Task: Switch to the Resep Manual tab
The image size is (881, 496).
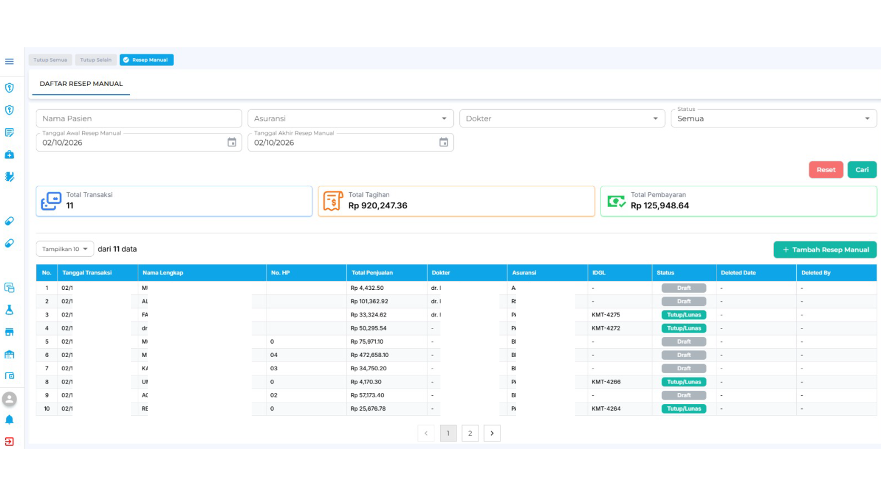Action: point(146,60)
